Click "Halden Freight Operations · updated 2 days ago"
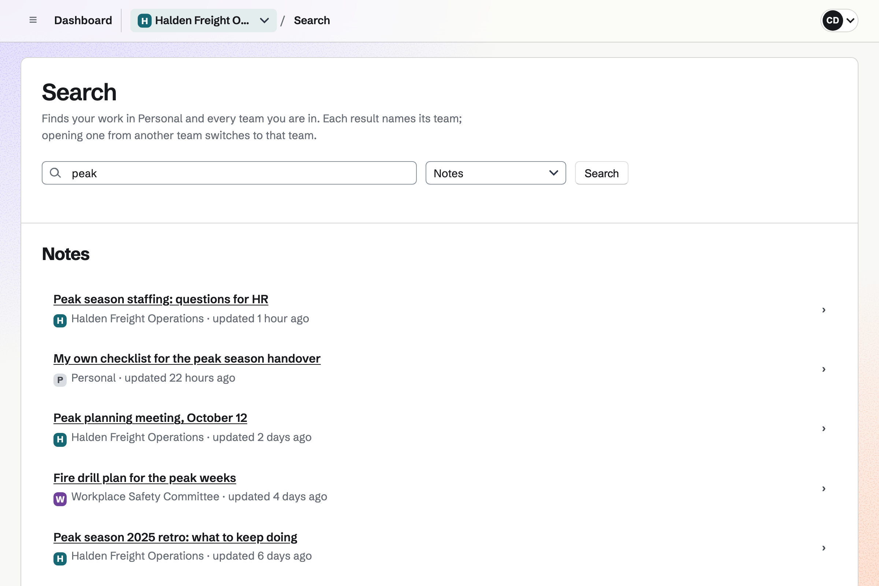Screen dimensions: 879x586 (x=191, y=437)
